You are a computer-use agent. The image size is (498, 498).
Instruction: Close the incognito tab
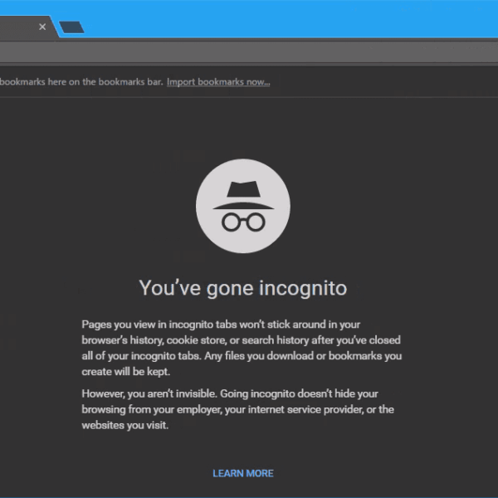pos(42,27)
